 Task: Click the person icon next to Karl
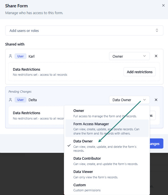tap(10, 56)
